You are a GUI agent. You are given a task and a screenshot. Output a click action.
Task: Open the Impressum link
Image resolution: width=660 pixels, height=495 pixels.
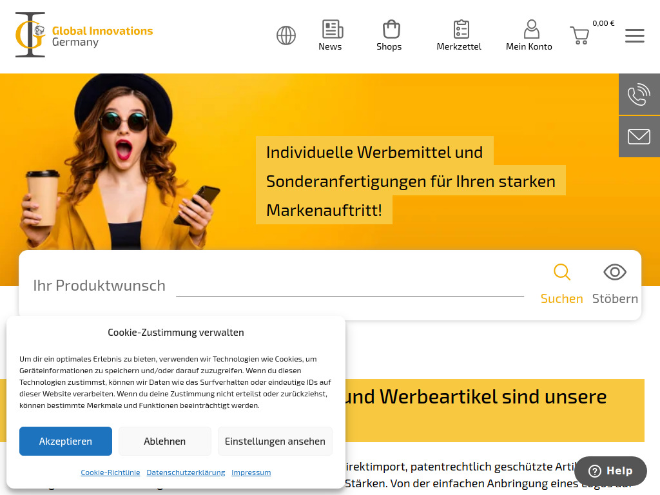251,472
